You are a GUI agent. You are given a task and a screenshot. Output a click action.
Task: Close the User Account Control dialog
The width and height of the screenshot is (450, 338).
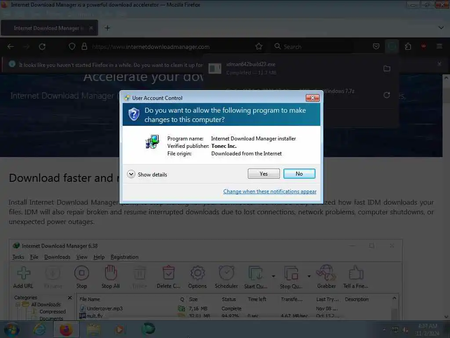312,98
